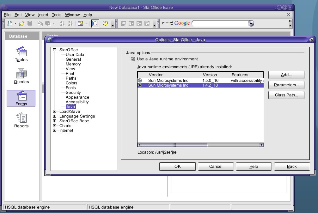The image size is (318, 213).
Task: Click the Save icon in toolbar
Action: pos(30,23)
